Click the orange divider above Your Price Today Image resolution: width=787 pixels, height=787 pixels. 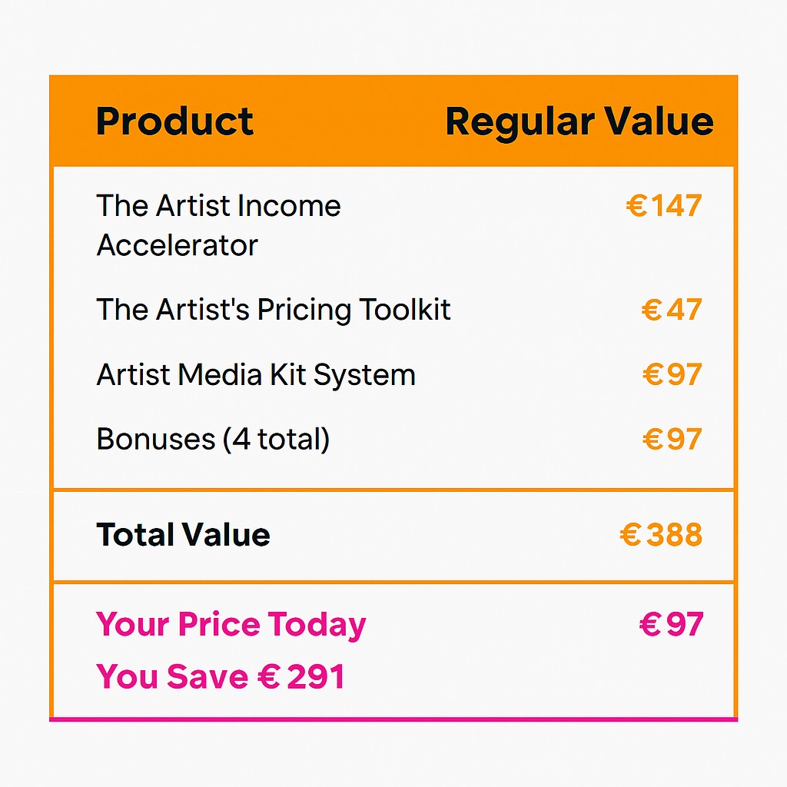pyautogui.click(x=393, y=583)
